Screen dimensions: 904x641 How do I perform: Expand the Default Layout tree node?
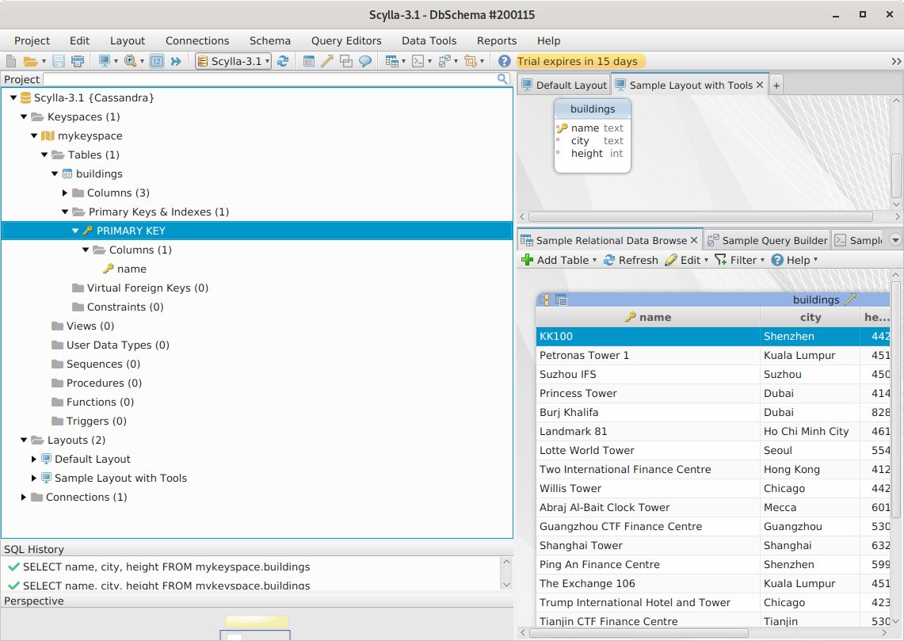pyautogui.click(x=34, y=459)
